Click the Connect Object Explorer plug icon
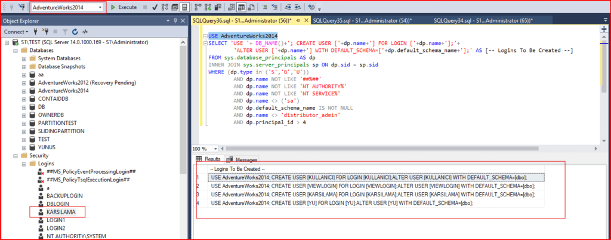This screenshot has height=240, width=611. tap(36, 31)
